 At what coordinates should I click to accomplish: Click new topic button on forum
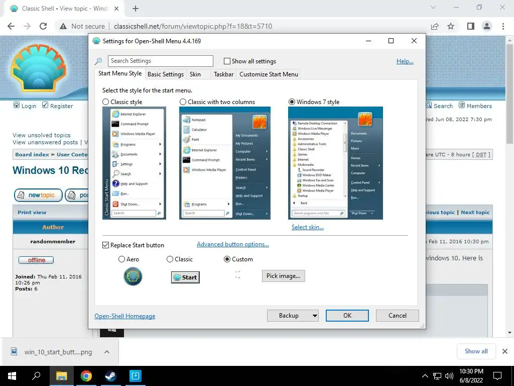pyautogui.click(x=38, y=195)
